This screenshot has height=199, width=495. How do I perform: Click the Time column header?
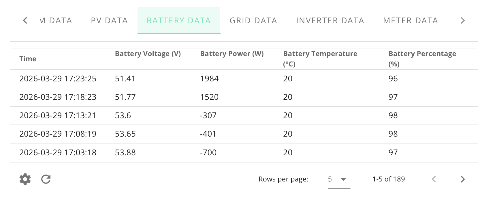[x=28, y=59]
